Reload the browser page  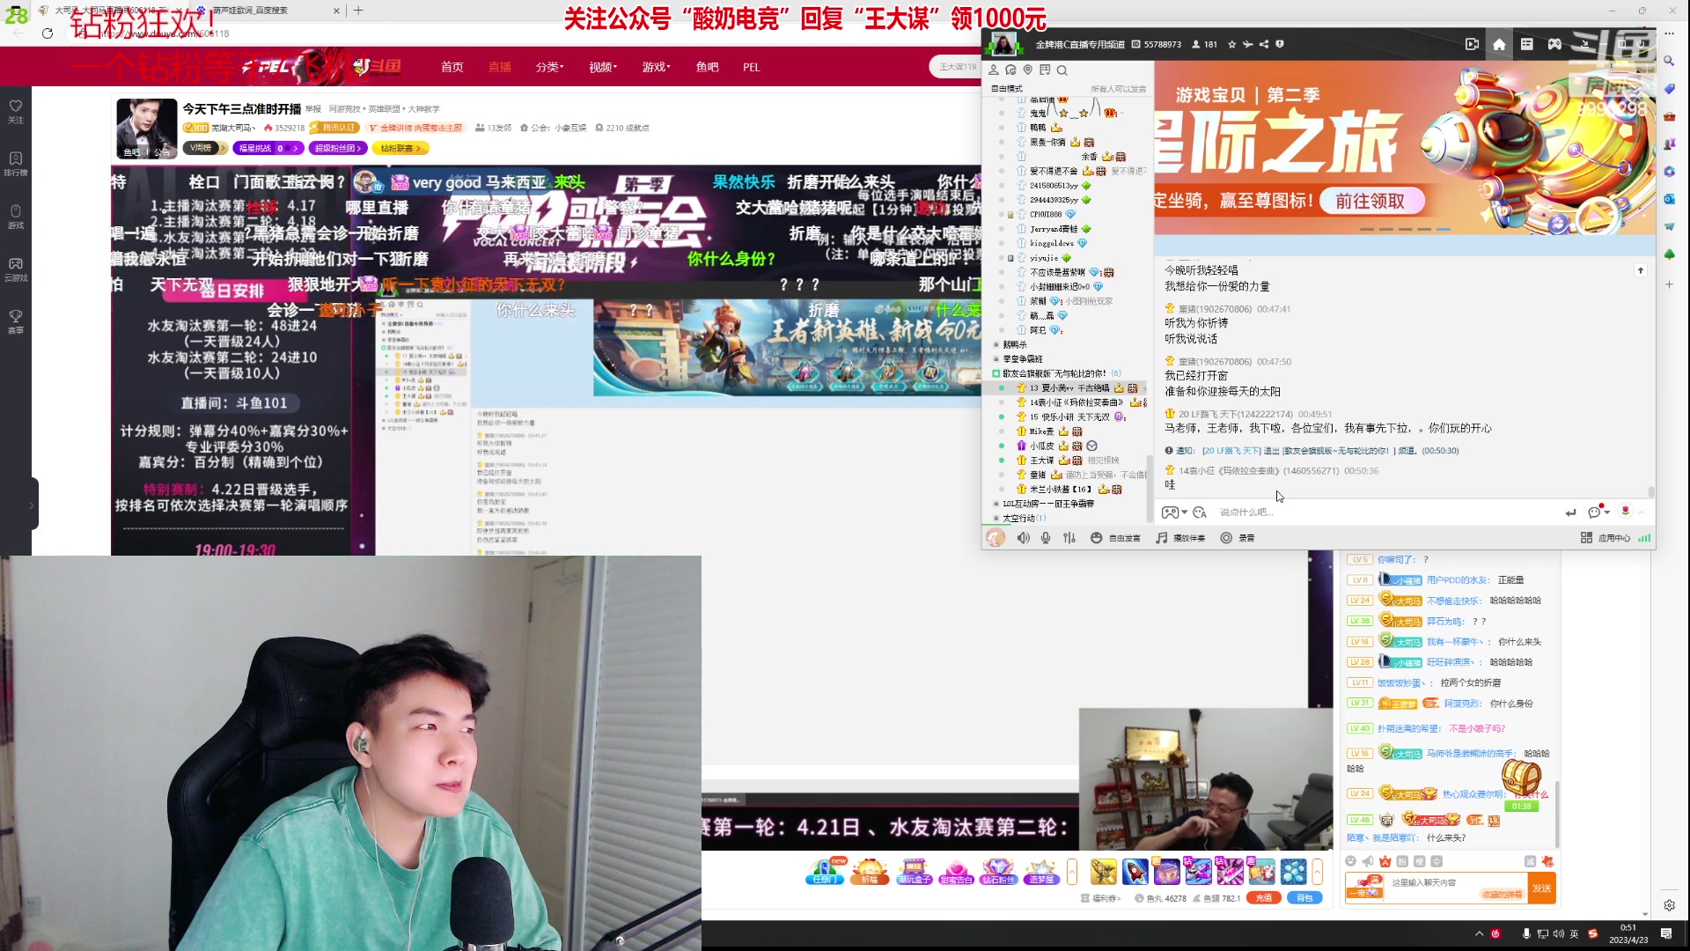pyautogui.click(x=48, y=33)
